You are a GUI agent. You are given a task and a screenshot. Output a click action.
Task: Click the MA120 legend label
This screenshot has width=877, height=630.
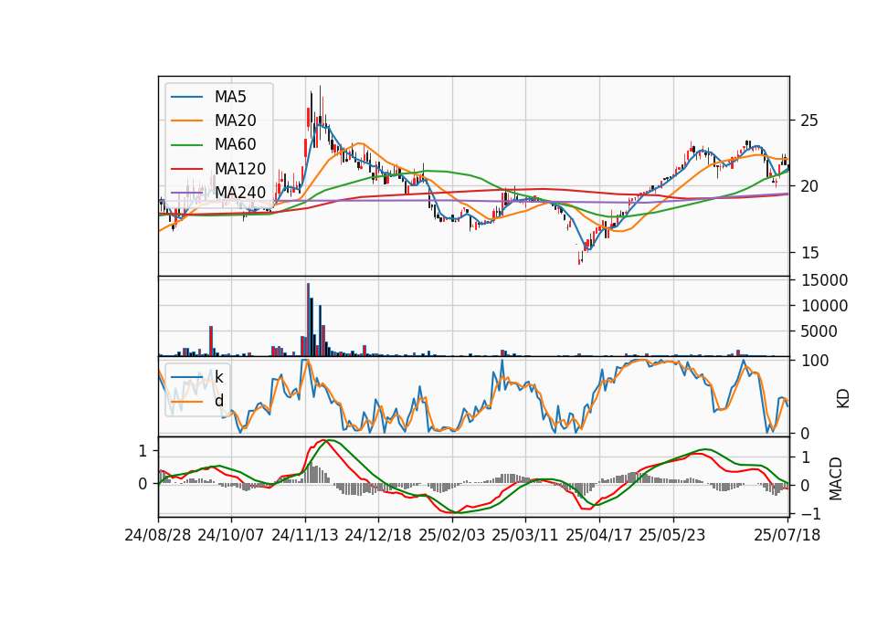240,168
